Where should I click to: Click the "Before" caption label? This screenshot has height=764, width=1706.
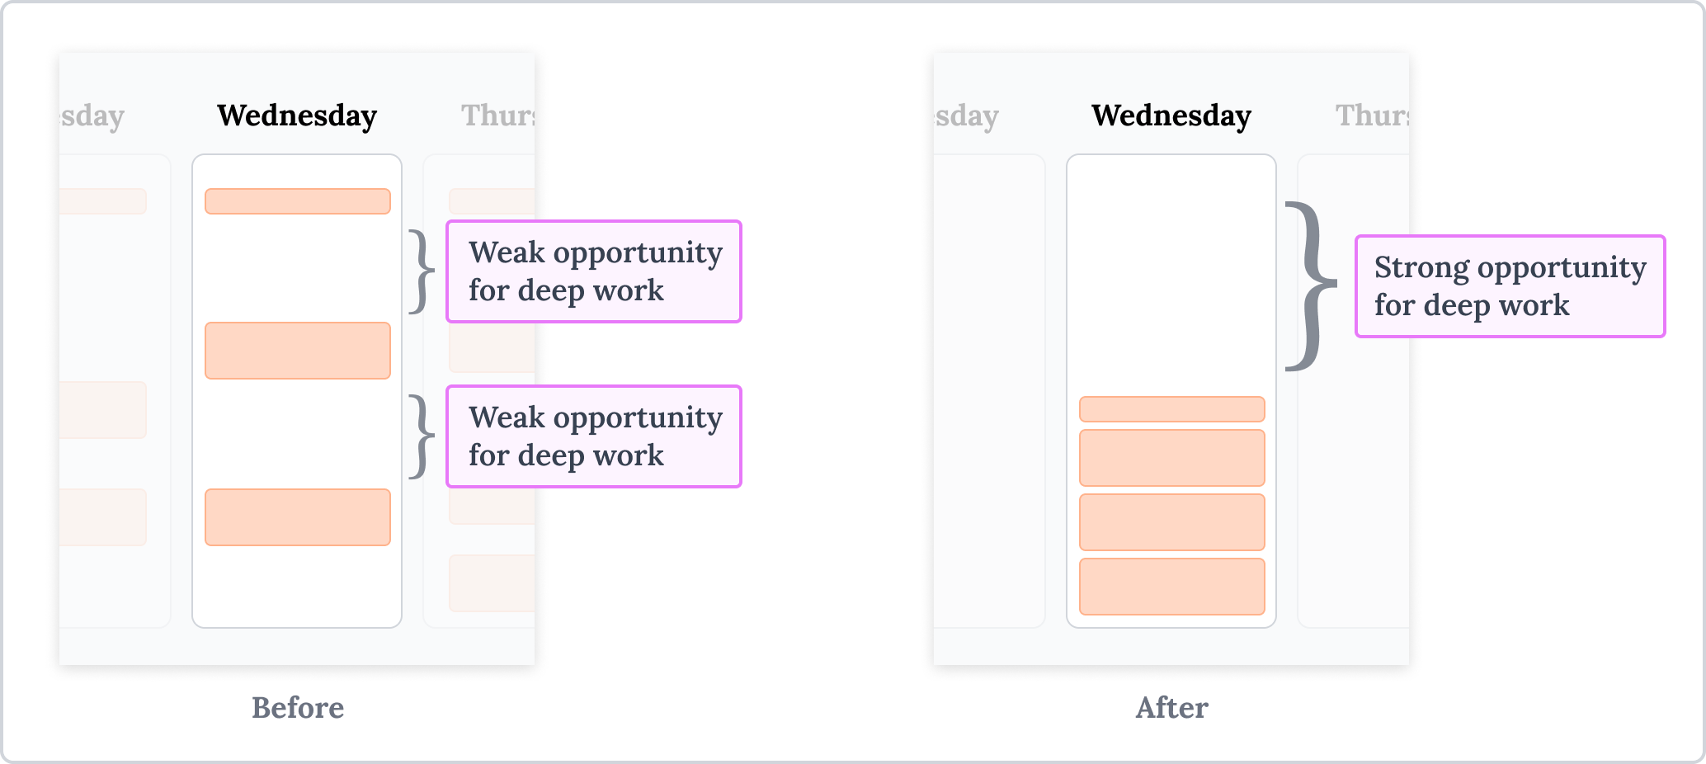(x=298, y=708)
